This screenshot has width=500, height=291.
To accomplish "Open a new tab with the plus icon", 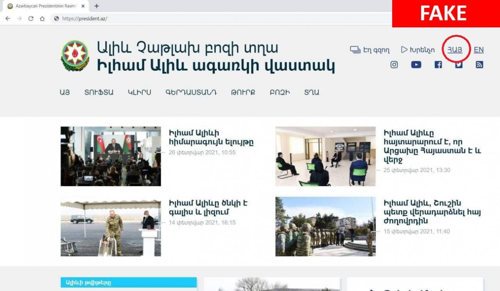I will (96, 6).
